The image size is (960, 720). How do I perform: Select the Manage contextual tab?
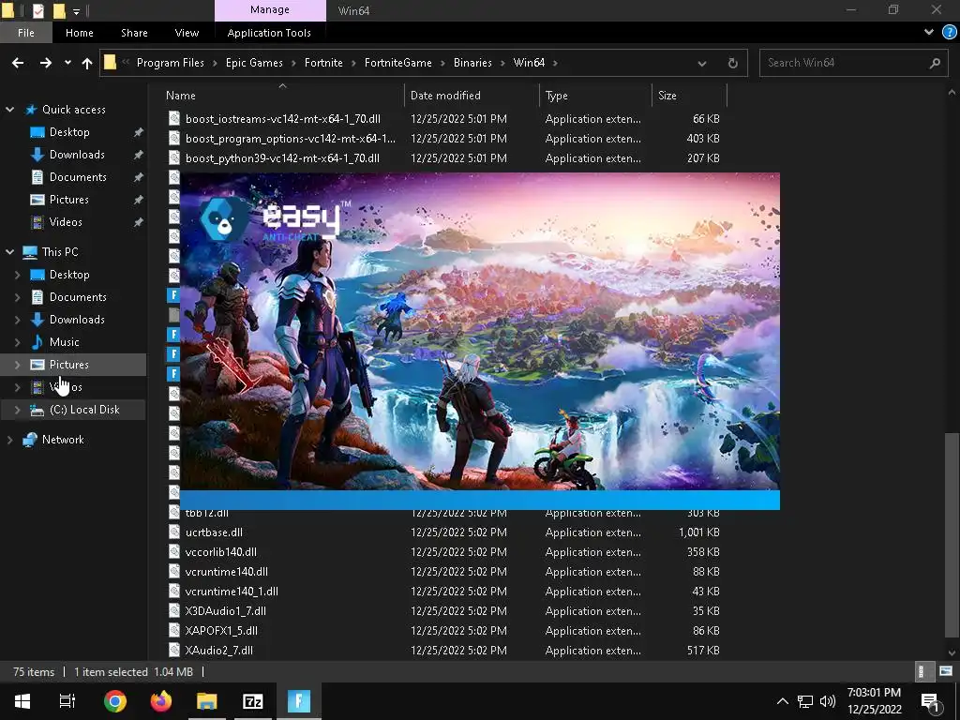pos(270,9)
